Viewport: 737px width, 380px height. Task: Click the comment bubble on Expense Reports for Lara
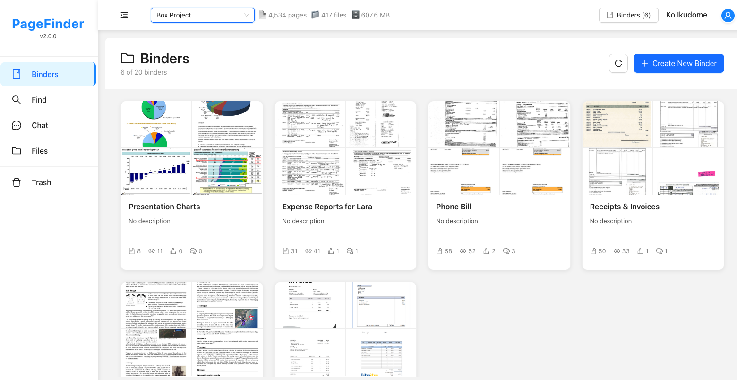(350, 251)
